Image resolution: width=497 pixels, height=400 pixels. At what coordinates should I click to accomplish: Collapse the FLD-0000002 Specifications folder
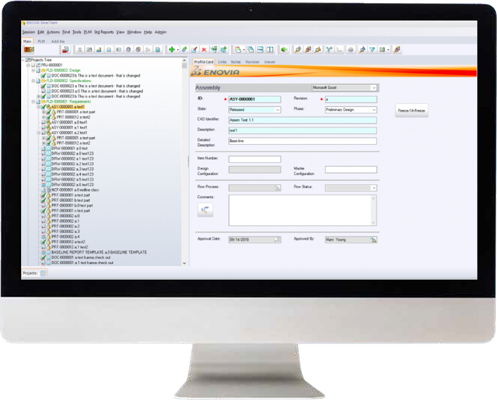33,81
